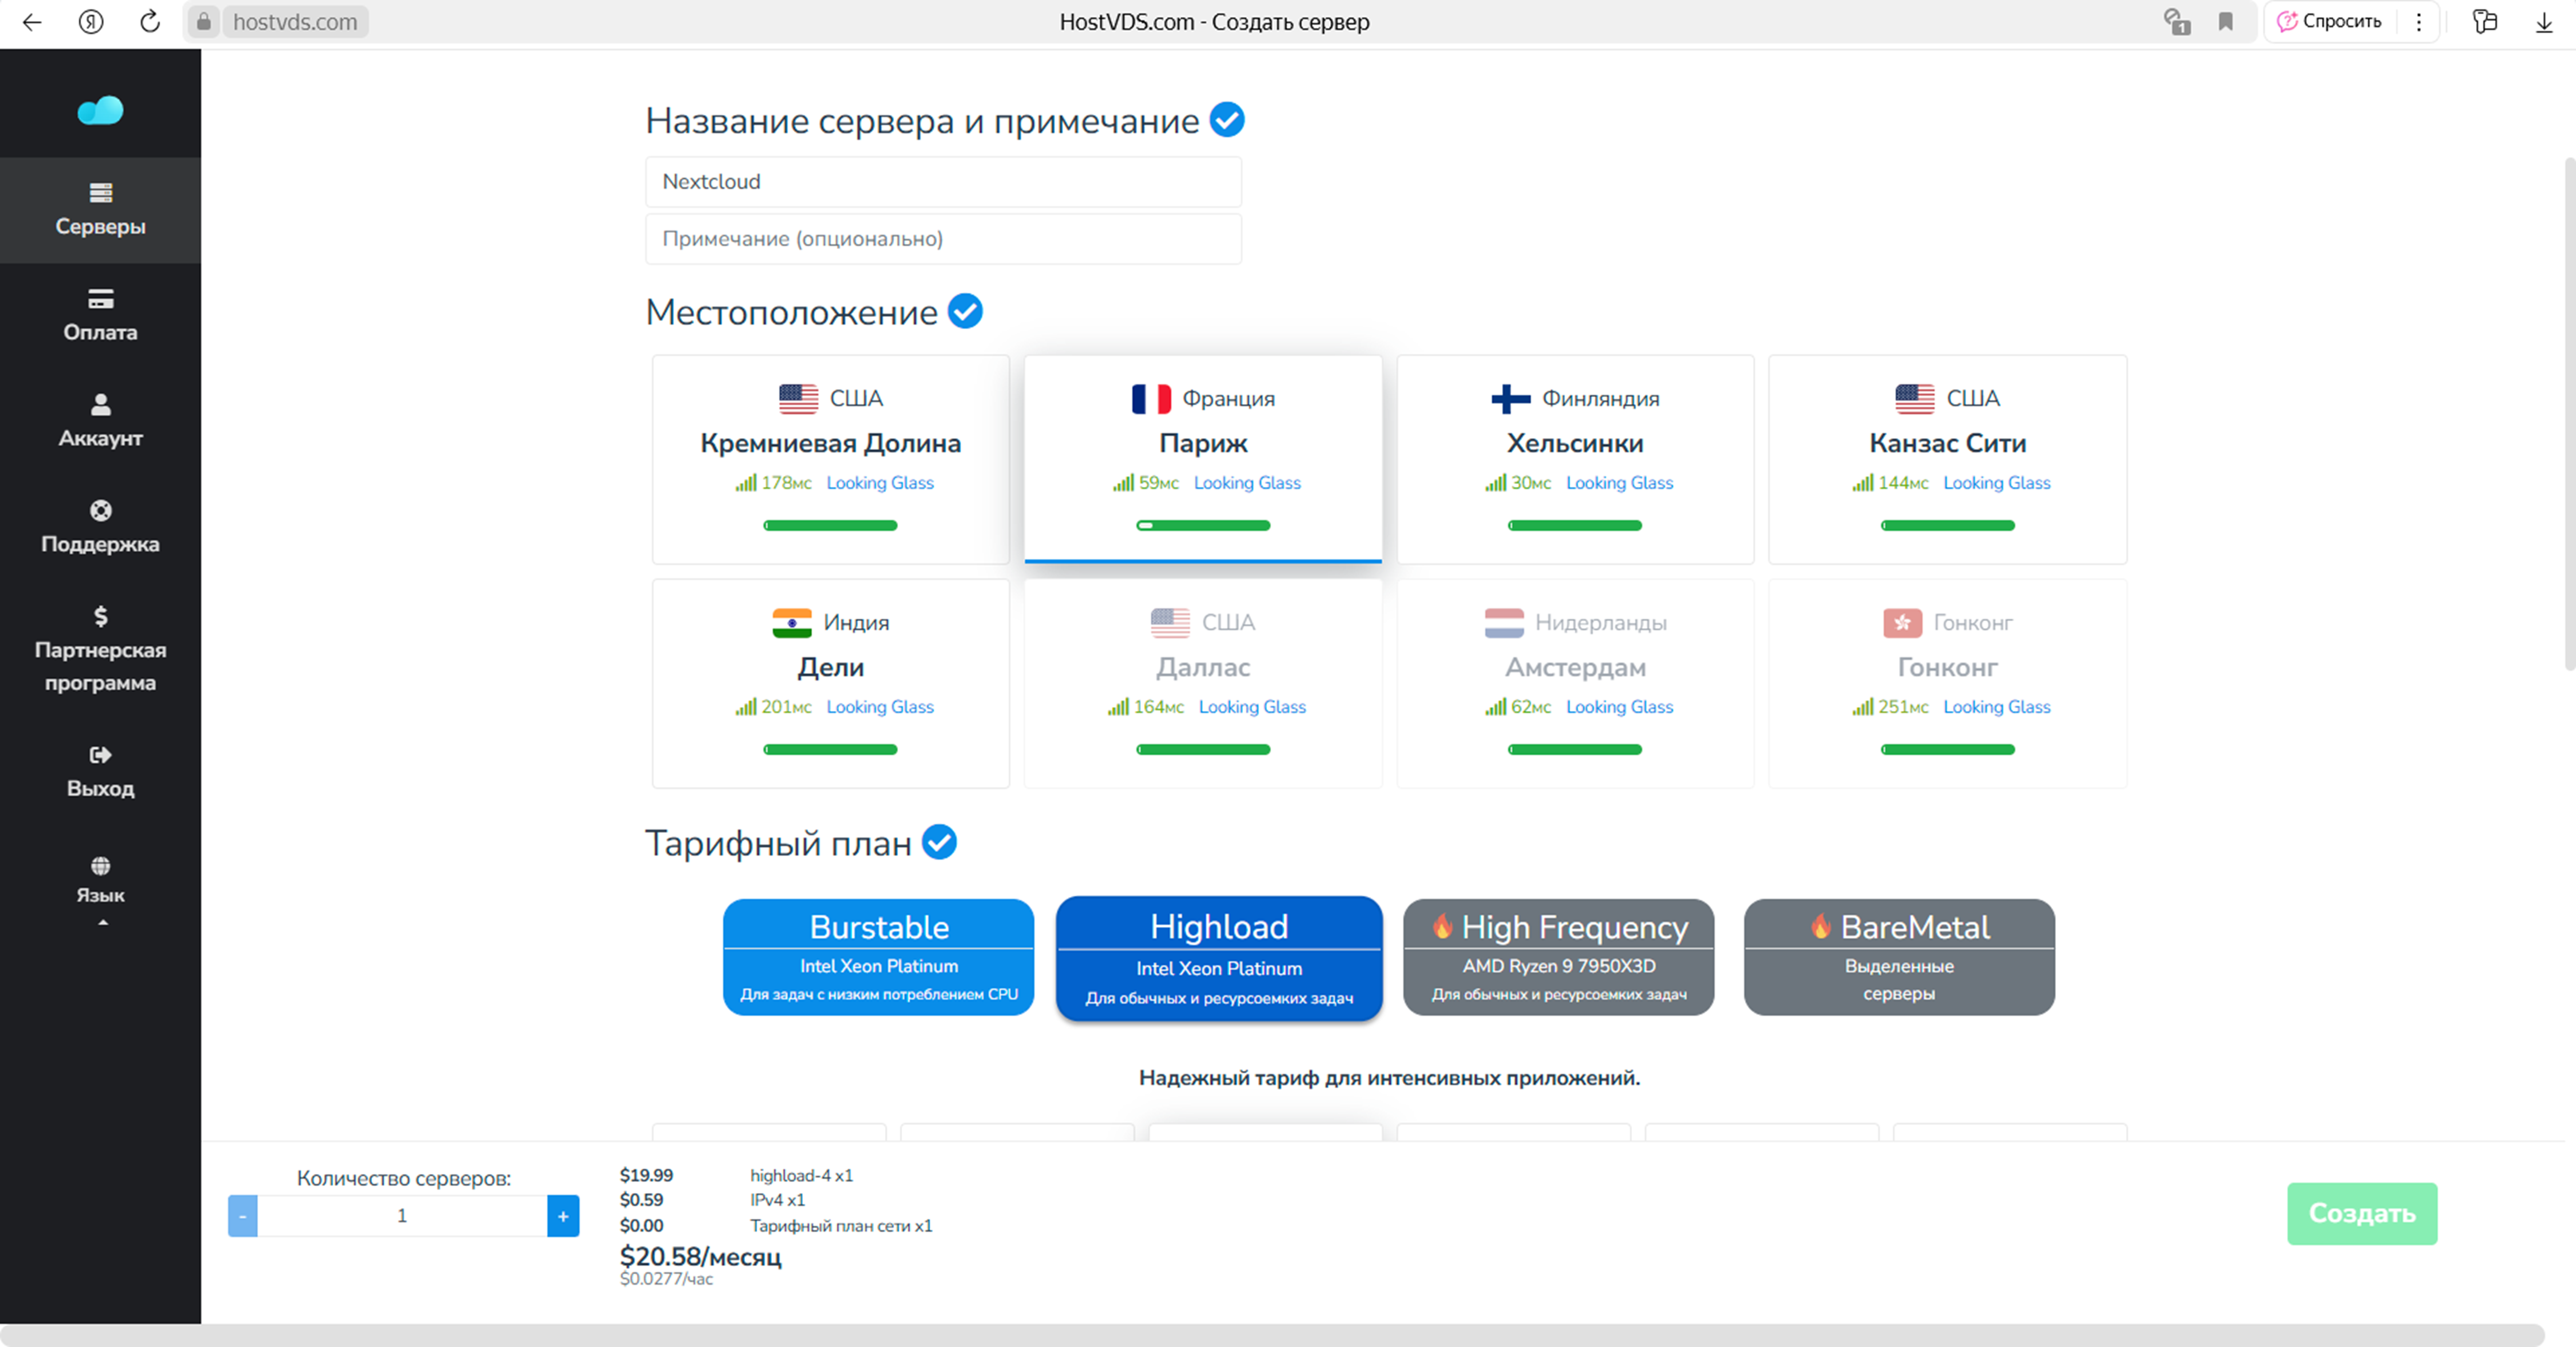Decrease server count with minus button

(242, 1216)
